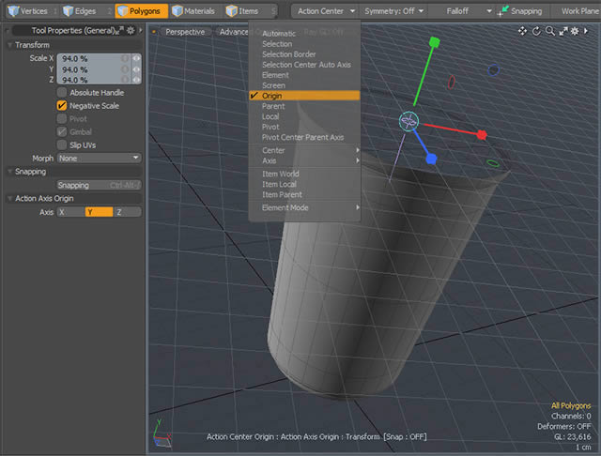
Task: Enable Absolute Handle checkbox
Action: pos(62,92)
